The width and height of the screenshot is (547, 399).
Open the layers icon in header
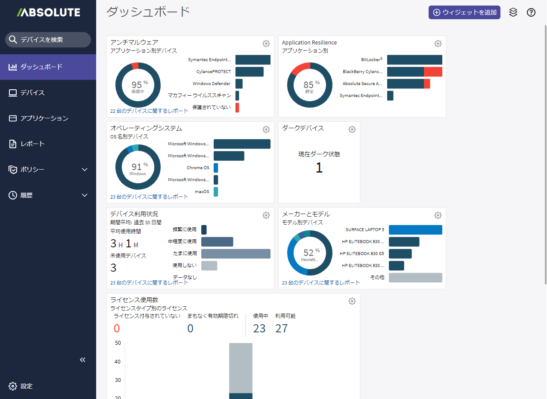[x=513, y=12]
